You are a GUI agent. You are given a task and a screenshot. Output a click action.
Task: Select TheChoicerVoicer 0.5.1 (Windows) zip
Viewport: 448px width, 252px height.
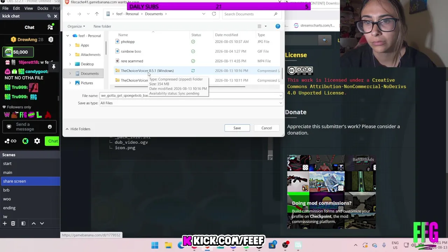click(x=147, y=71)
